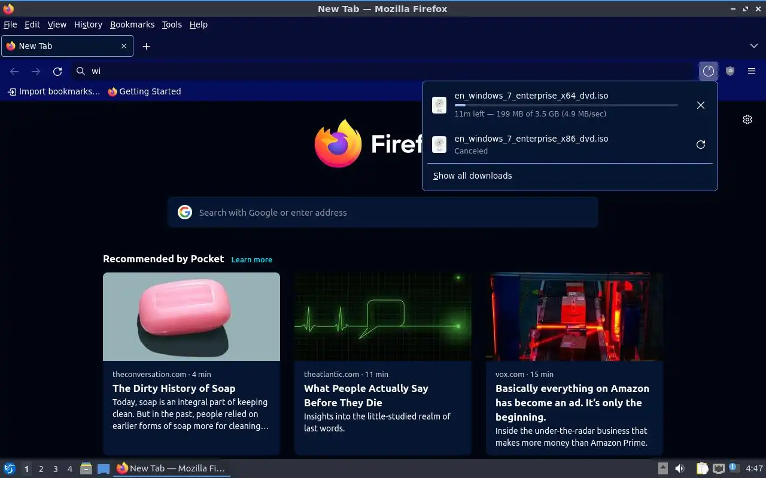Screen dimensions: 766x478
Task: Go forward one page
Action: (36, 71)
